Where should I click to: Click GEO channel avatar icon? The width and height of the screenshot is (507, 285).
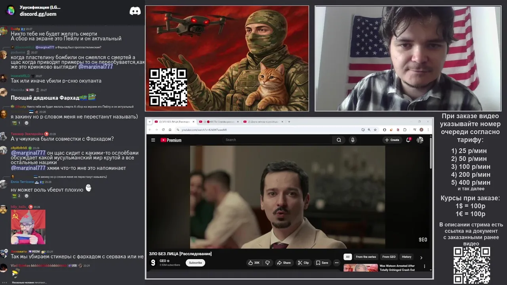pyautogui.click(x=153, y=262)
